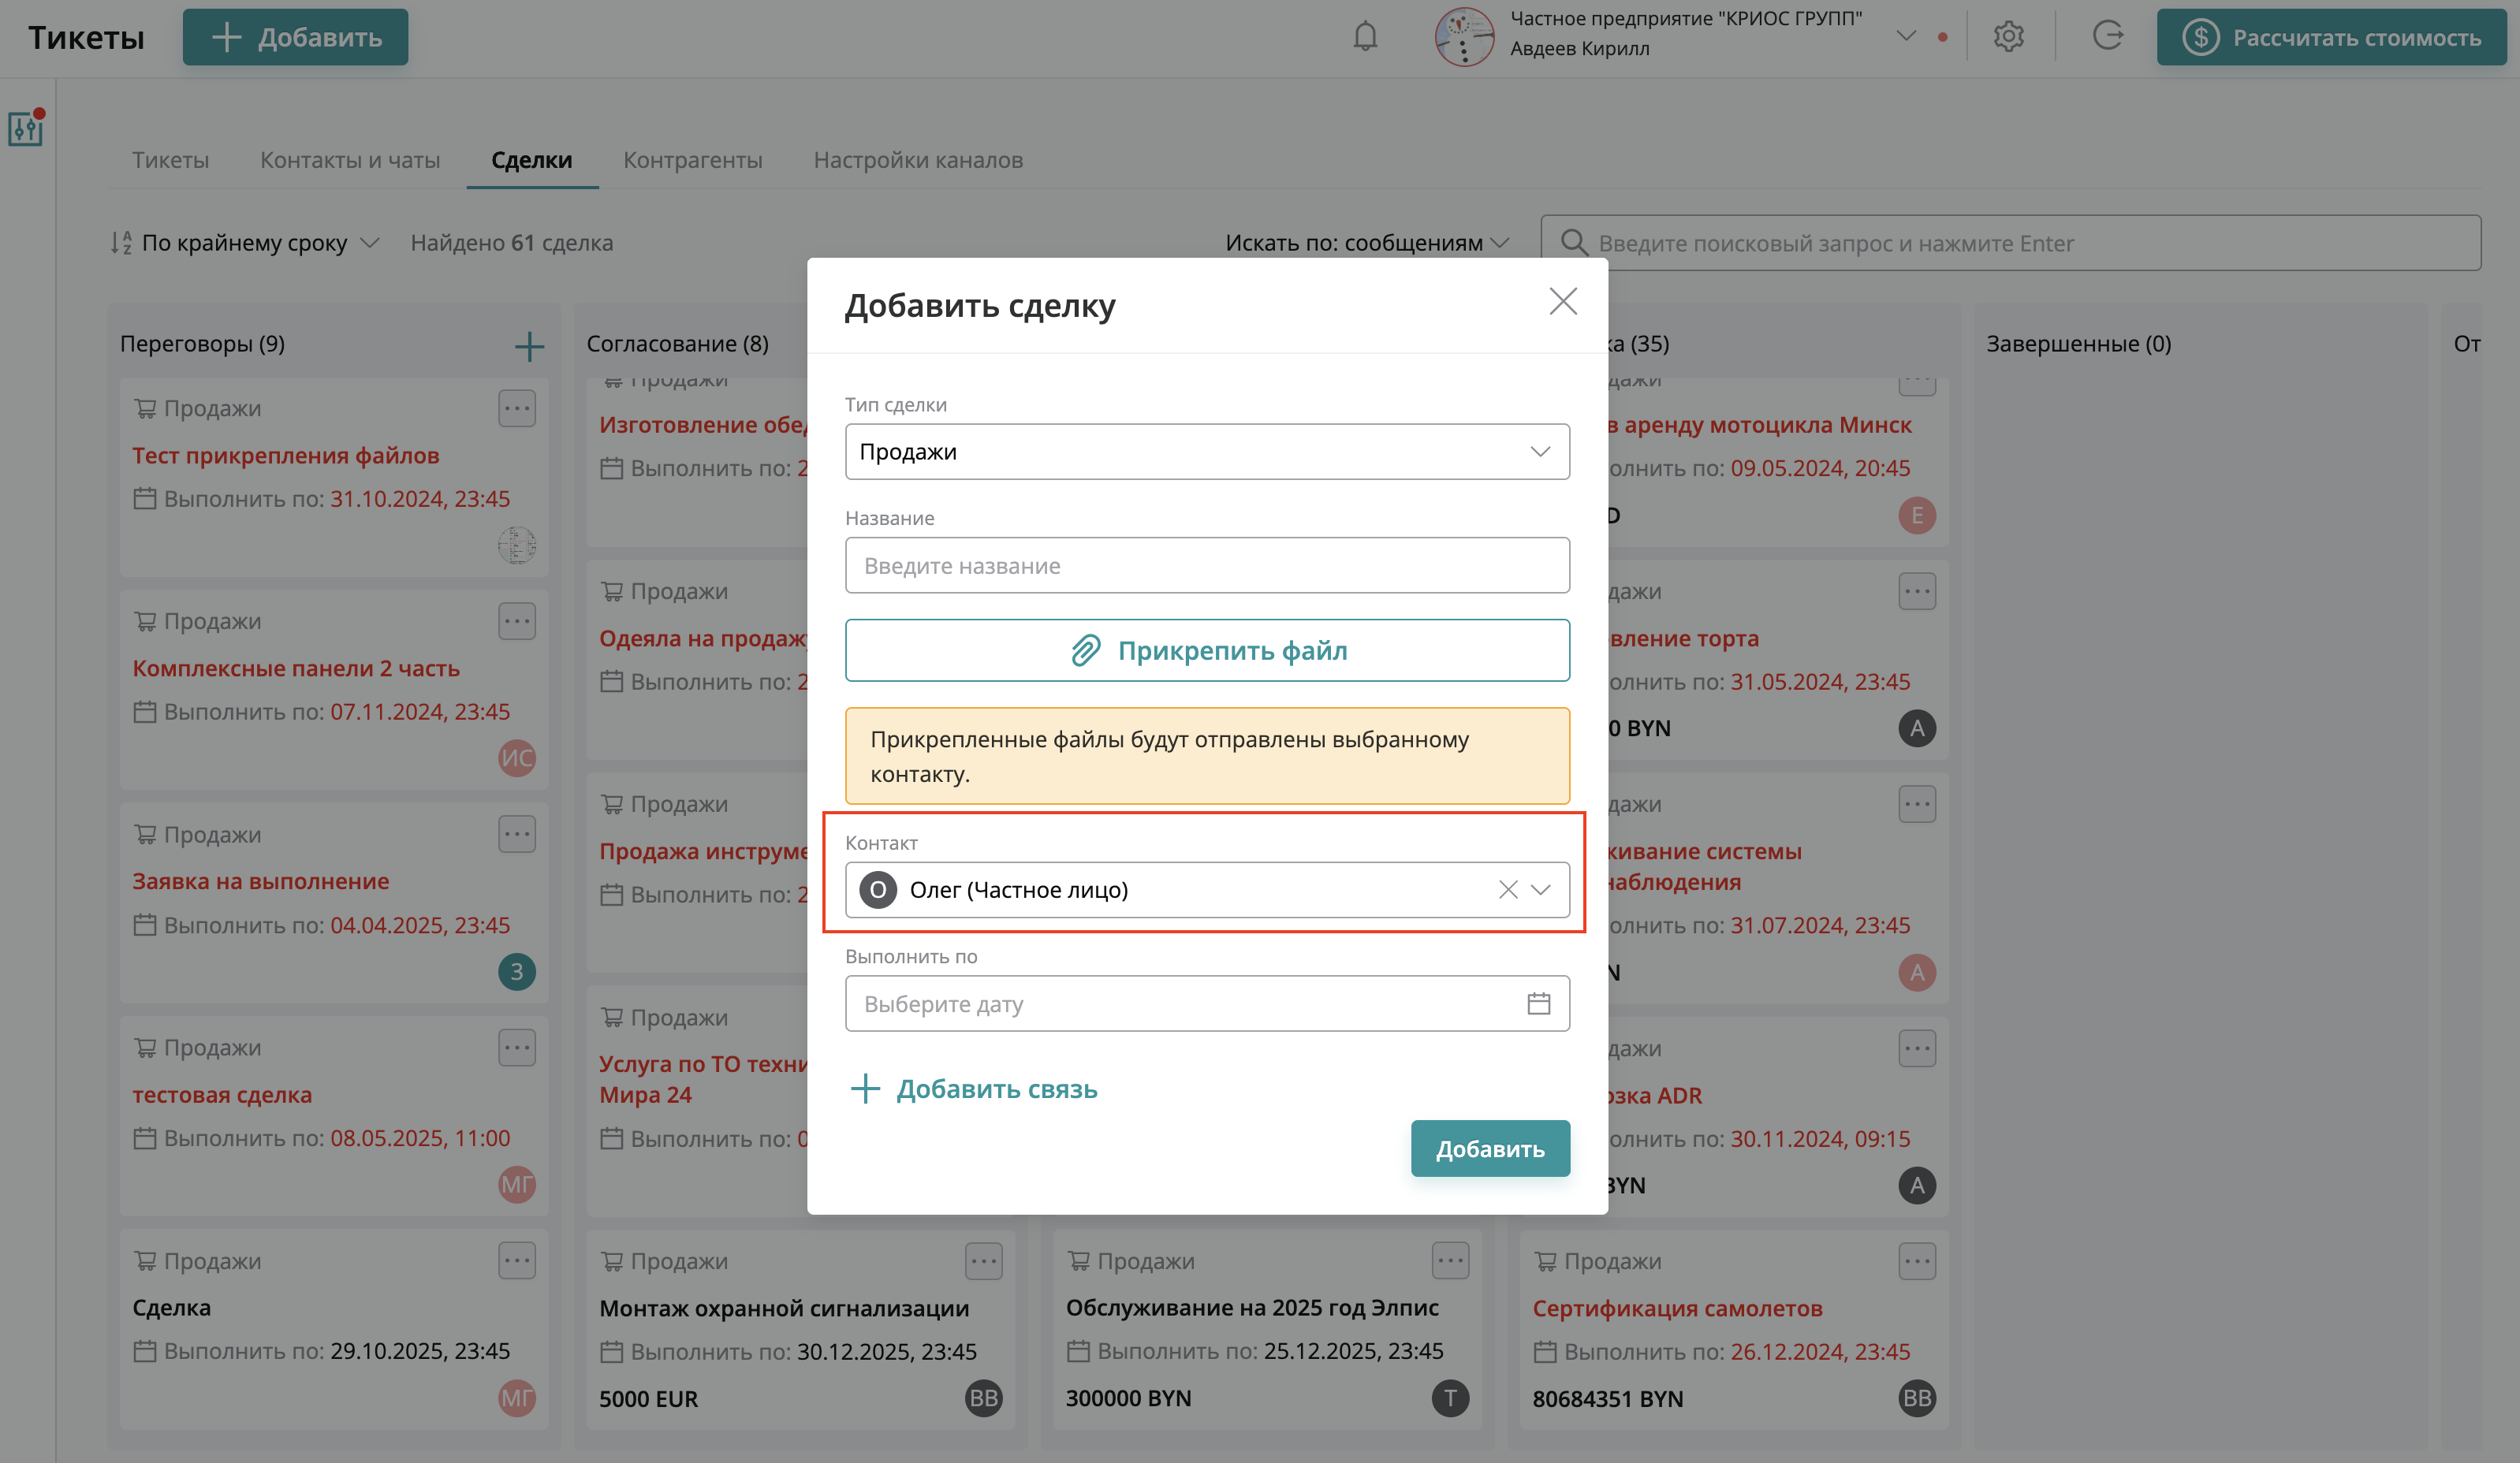This screenshot has height=1463, width=2520.
Task: Click the Прикрепить файл button
Action: [x=1207, y=650]
